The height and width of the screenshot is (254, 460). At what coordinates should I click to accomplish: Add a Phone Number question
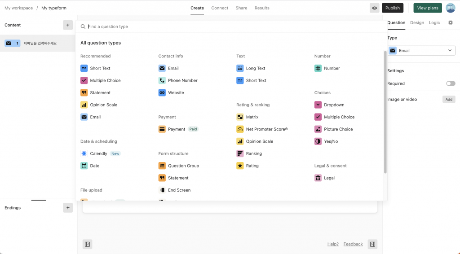pos(178,80)
